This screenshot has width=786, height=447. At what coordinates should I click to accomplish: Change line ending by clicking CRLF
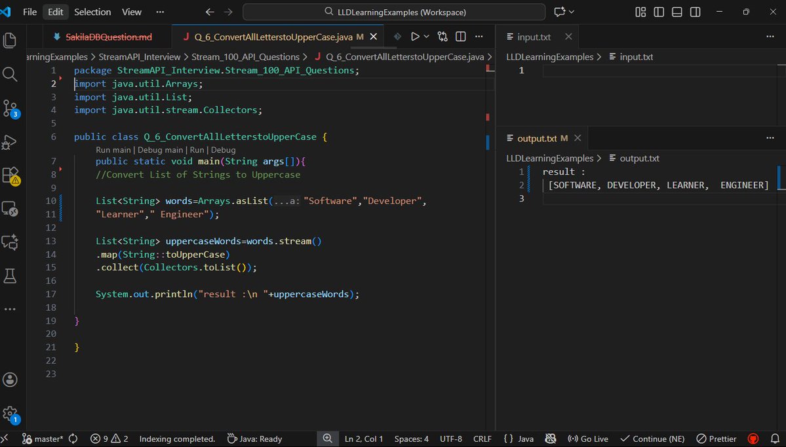tap(482, 438)
